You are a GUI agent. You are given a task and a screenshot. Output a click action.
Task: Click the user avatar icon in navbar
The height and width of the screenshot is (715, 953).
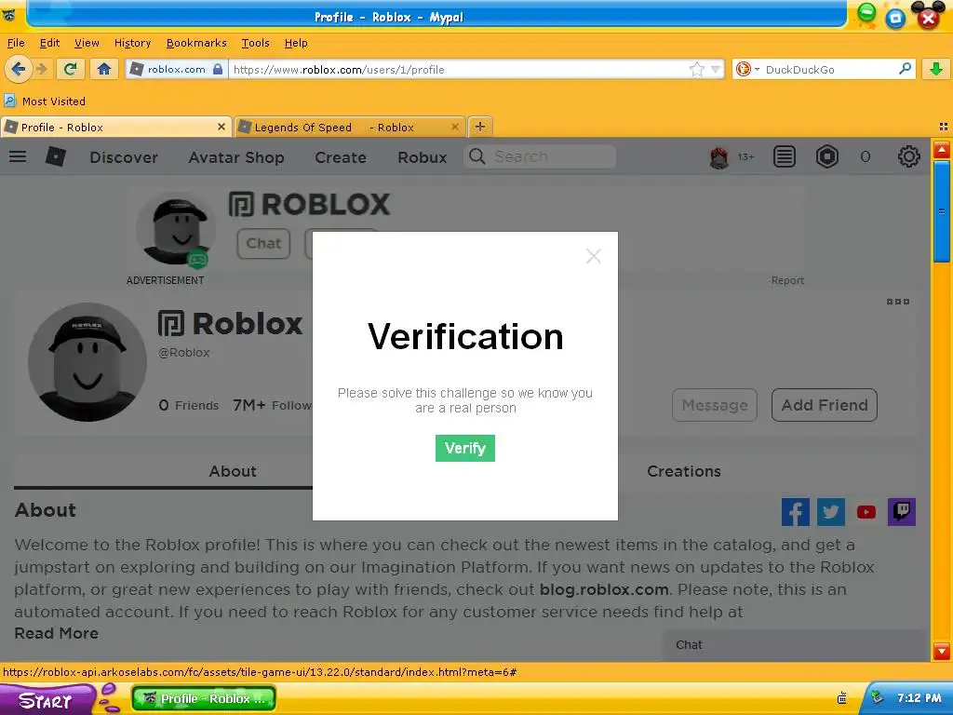tap(719, 157)
